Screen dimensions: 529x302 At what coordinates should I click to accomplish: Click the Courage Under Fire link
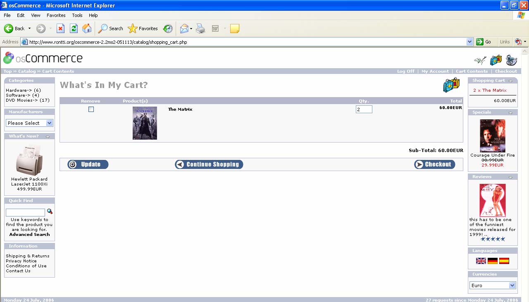(493, 155)
